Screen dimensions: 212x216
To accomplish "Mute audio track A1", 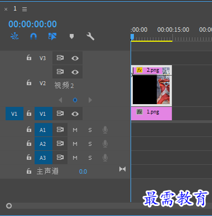I will click(x=75, y=130).
